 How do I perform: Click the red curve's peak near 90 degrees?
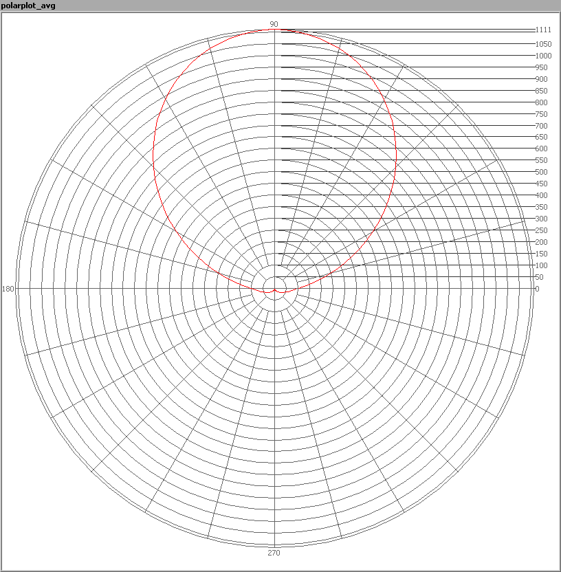(275, 30)
